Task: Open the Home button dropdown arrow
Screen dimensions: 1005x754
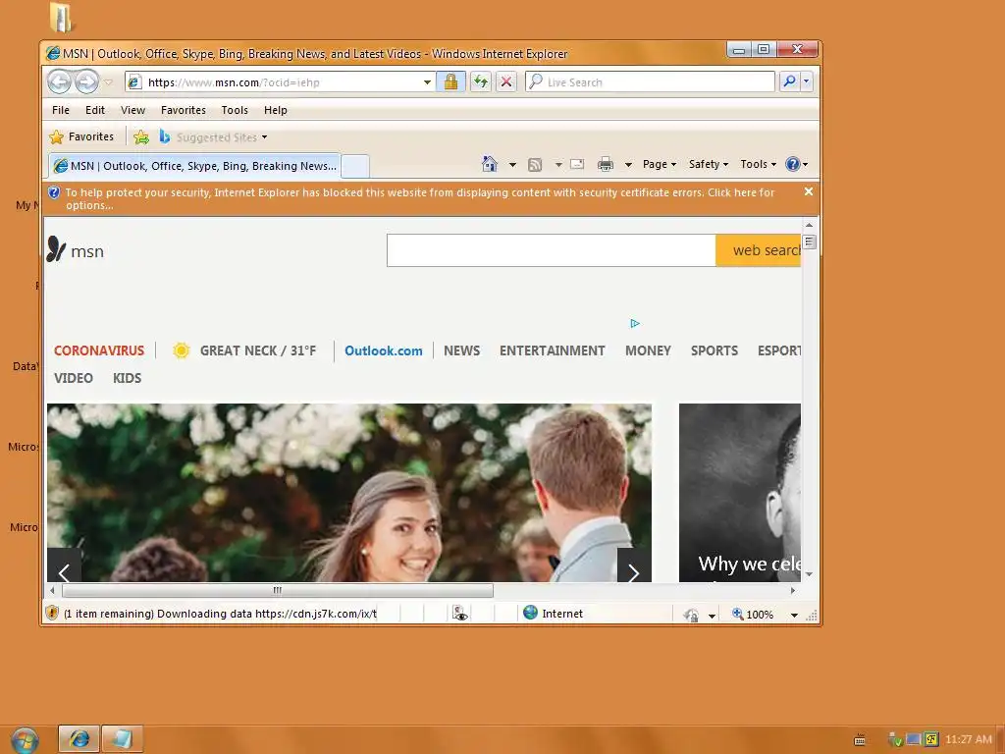Action: [512, 165]
